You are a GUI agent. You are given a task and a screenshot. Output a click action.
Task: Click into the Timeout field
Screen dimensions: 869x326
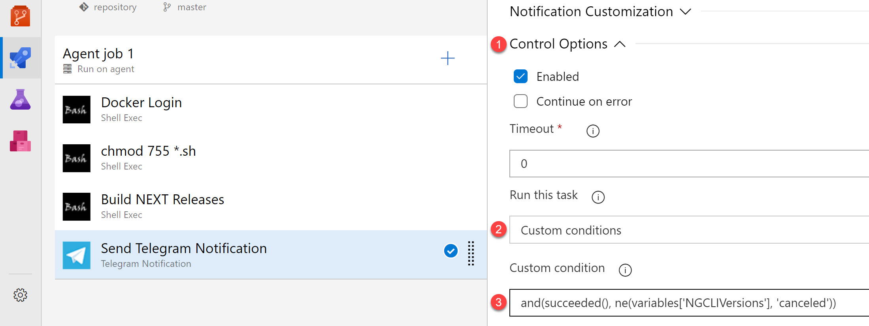pos(689,164)
